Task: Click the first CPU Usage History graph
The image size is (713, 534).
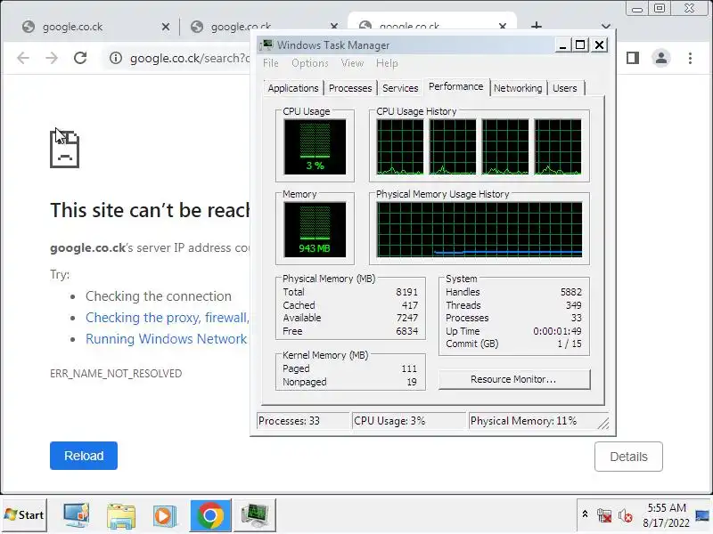Action: (400, 147)
